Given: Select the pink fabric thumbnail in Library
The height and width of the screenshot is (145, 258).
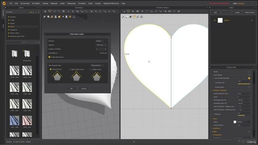Looking at the screenshot, I should pos(27,120).
